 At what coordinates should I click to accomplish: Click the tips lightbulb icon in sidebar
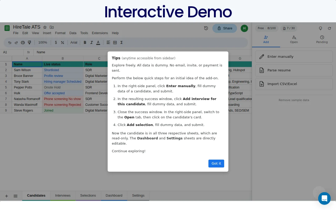coord(321,28)
